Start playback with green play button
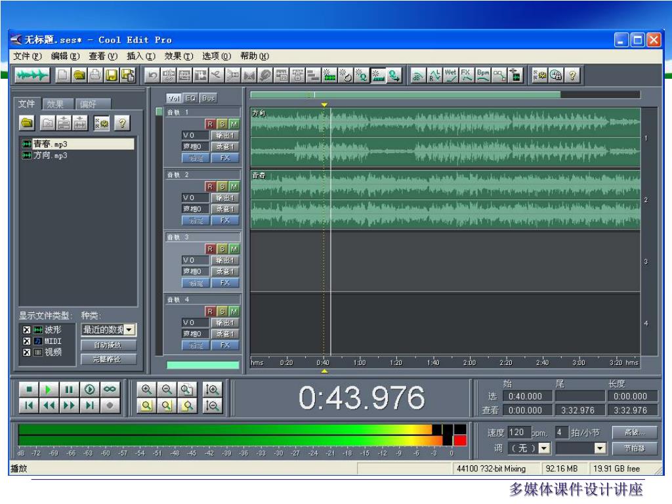The width and height of the screenshot is (672, 504). coord(49,390)
